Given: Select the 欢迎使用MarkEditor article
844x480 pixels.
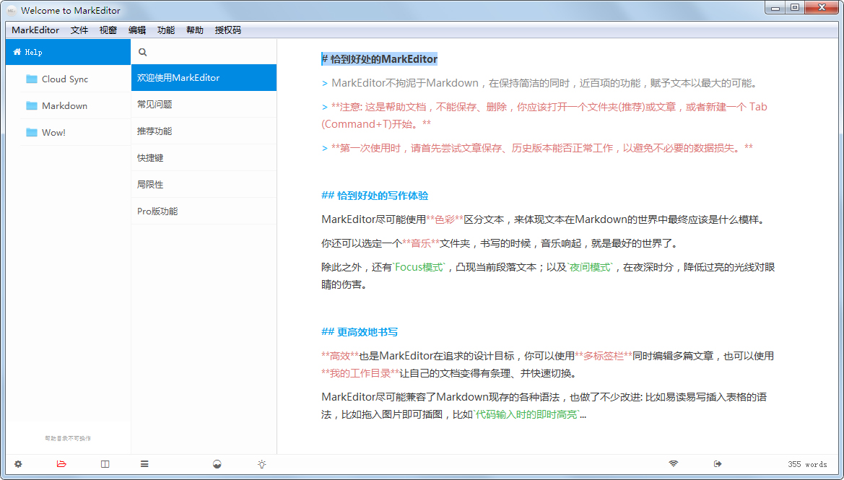Looking at the screenshot, I should 204,77.
